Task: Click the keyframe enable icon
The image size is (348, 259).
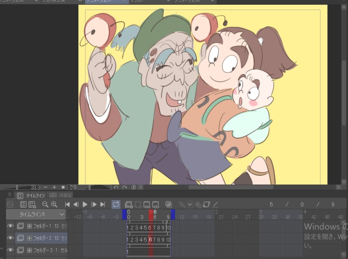Action: pos(182,204)
